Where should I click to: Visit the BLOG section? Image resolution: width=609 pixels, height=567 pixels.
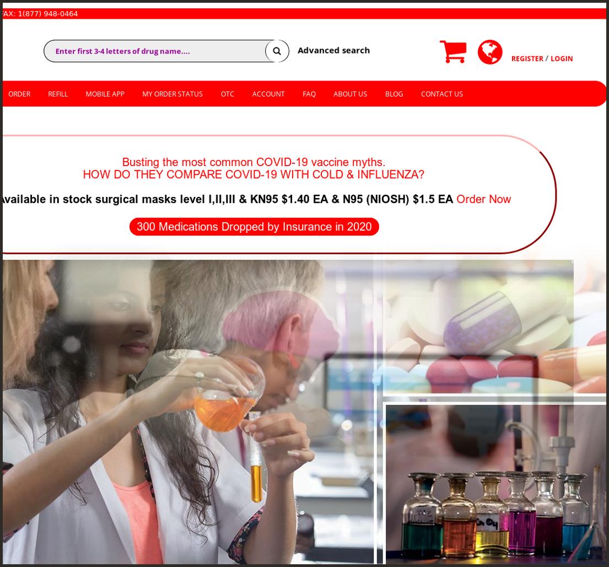394,94
